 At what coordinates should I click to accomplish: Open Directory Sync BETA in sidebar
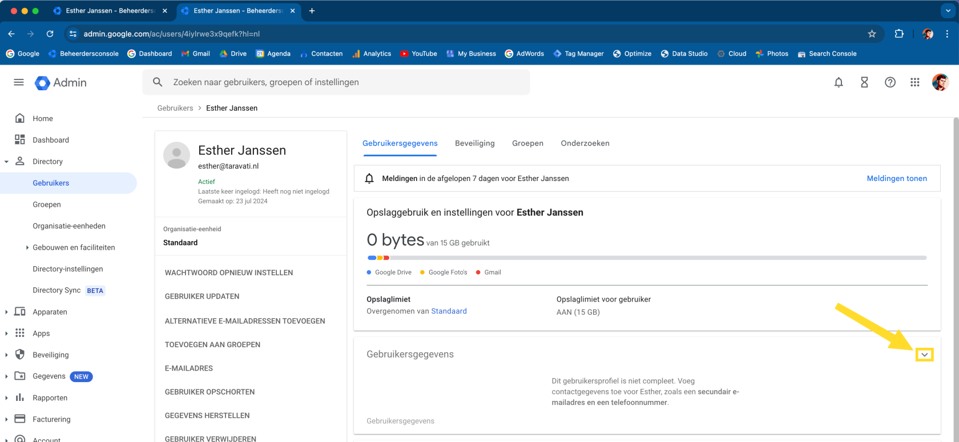pyautogui.click(x=69, y=290)
